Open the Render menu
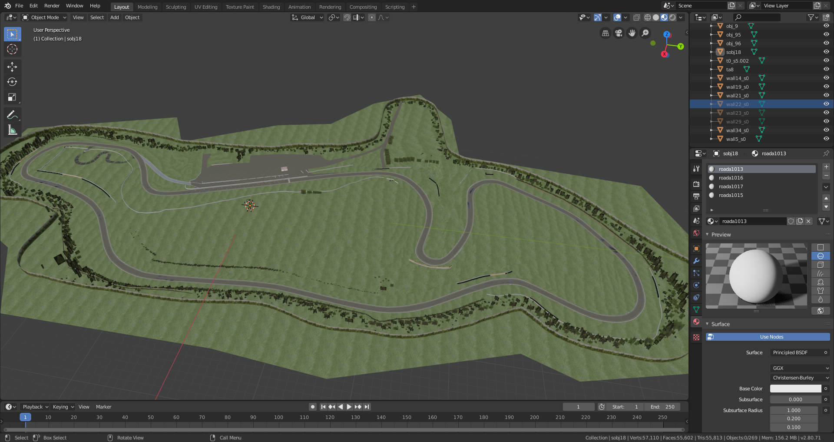The image size is (834, 442). pos(52,6)
